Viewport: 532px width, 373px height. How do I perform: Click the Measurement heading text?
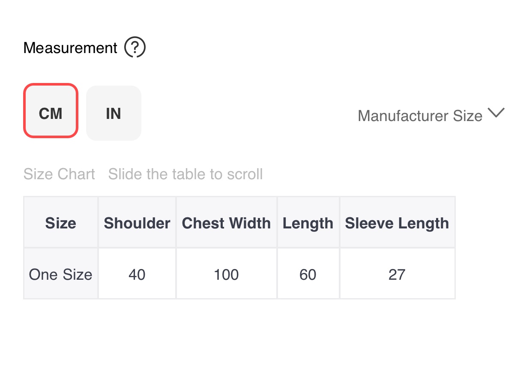point(70,48)
